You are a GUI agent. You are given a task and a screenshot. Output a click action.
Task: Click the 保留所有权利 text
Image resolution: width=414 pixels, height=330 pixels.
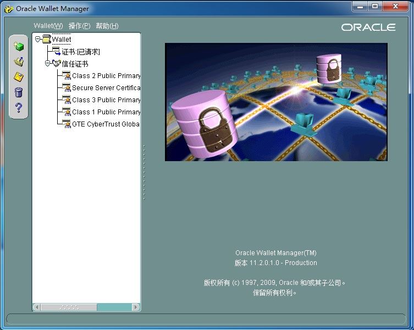[x=274, y=293]
